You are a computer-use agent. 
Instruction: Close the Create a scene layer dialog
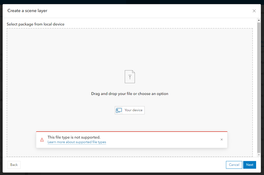(254, 11)
